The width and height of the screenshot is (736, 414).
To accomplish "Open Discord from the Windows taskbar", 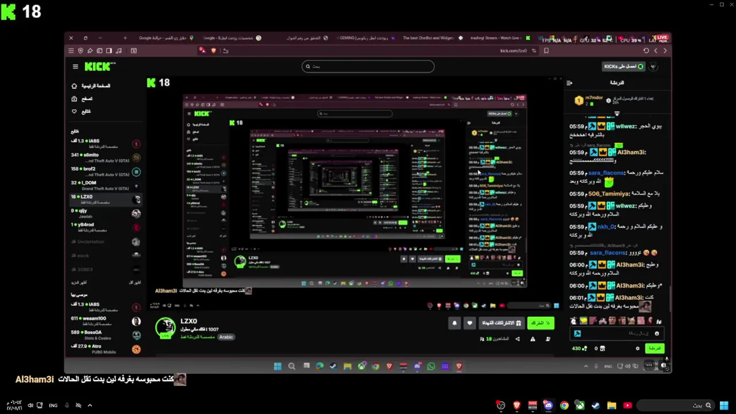I will pos(549,405).
